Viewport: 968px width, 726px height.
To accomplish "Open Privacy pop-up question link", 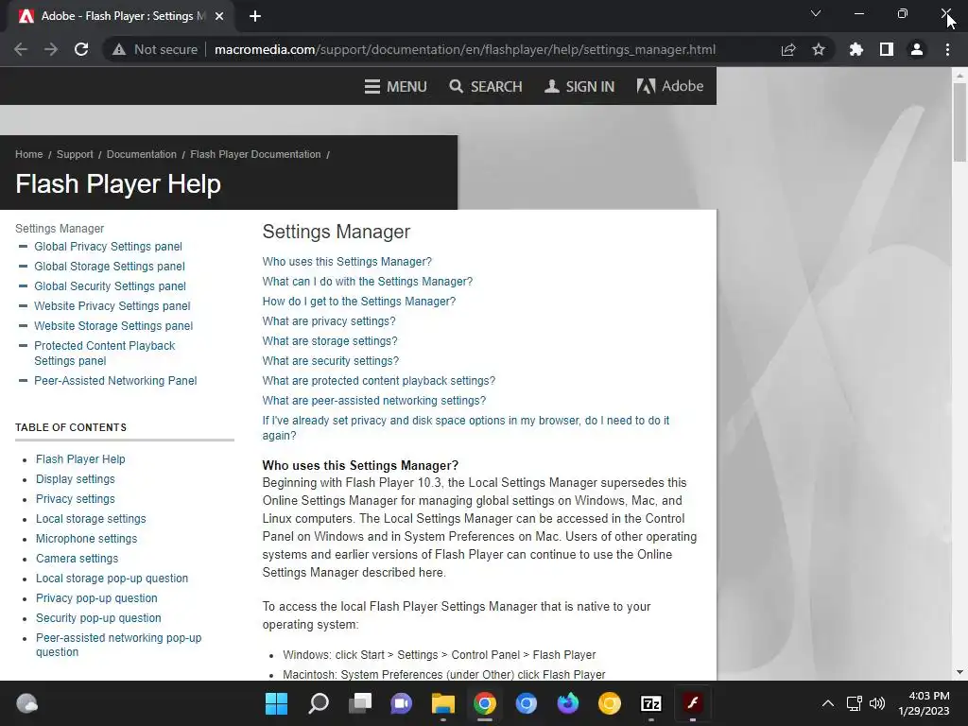I will click(96, 597).
